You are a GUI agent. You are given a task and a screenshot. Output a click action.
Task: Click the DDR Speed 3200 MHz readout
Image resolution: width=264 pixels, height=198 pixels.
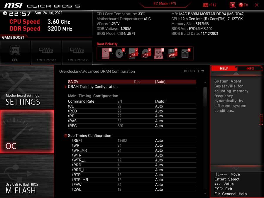tap(41, 29)
